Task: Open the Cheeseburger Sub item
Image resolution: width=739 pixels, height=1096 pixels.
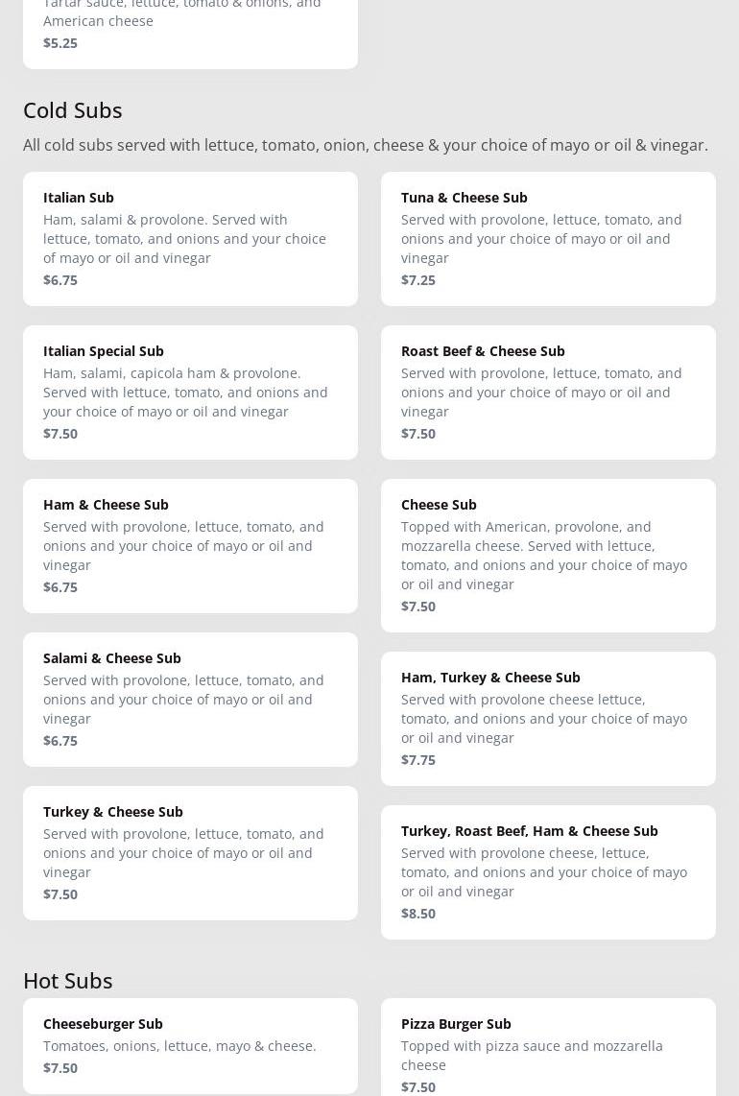Action: point(190,1045)
